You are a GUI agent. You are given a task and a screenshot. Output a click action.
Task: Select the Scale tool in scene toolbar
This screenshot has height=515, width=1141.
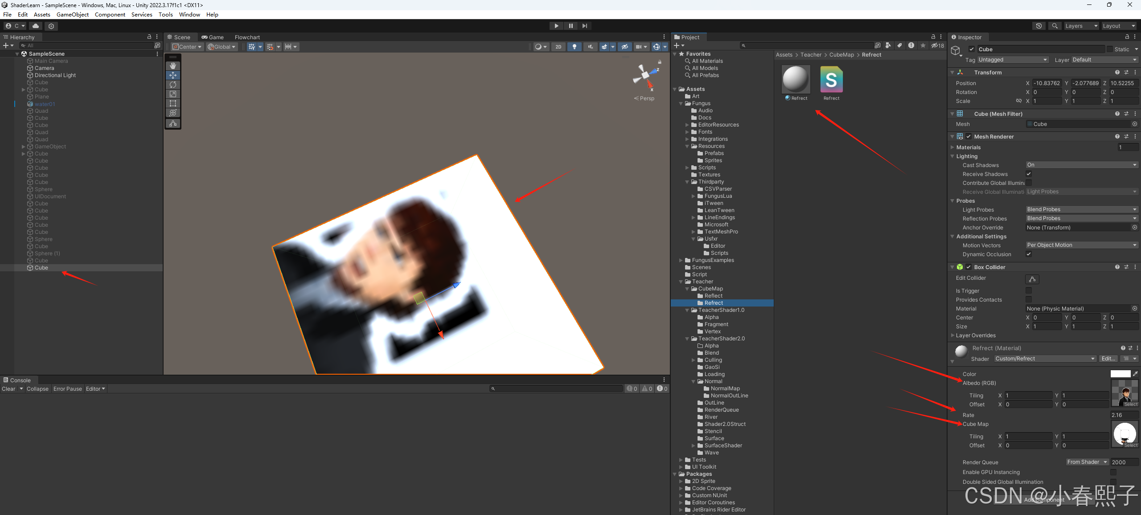tap(173, 94)
